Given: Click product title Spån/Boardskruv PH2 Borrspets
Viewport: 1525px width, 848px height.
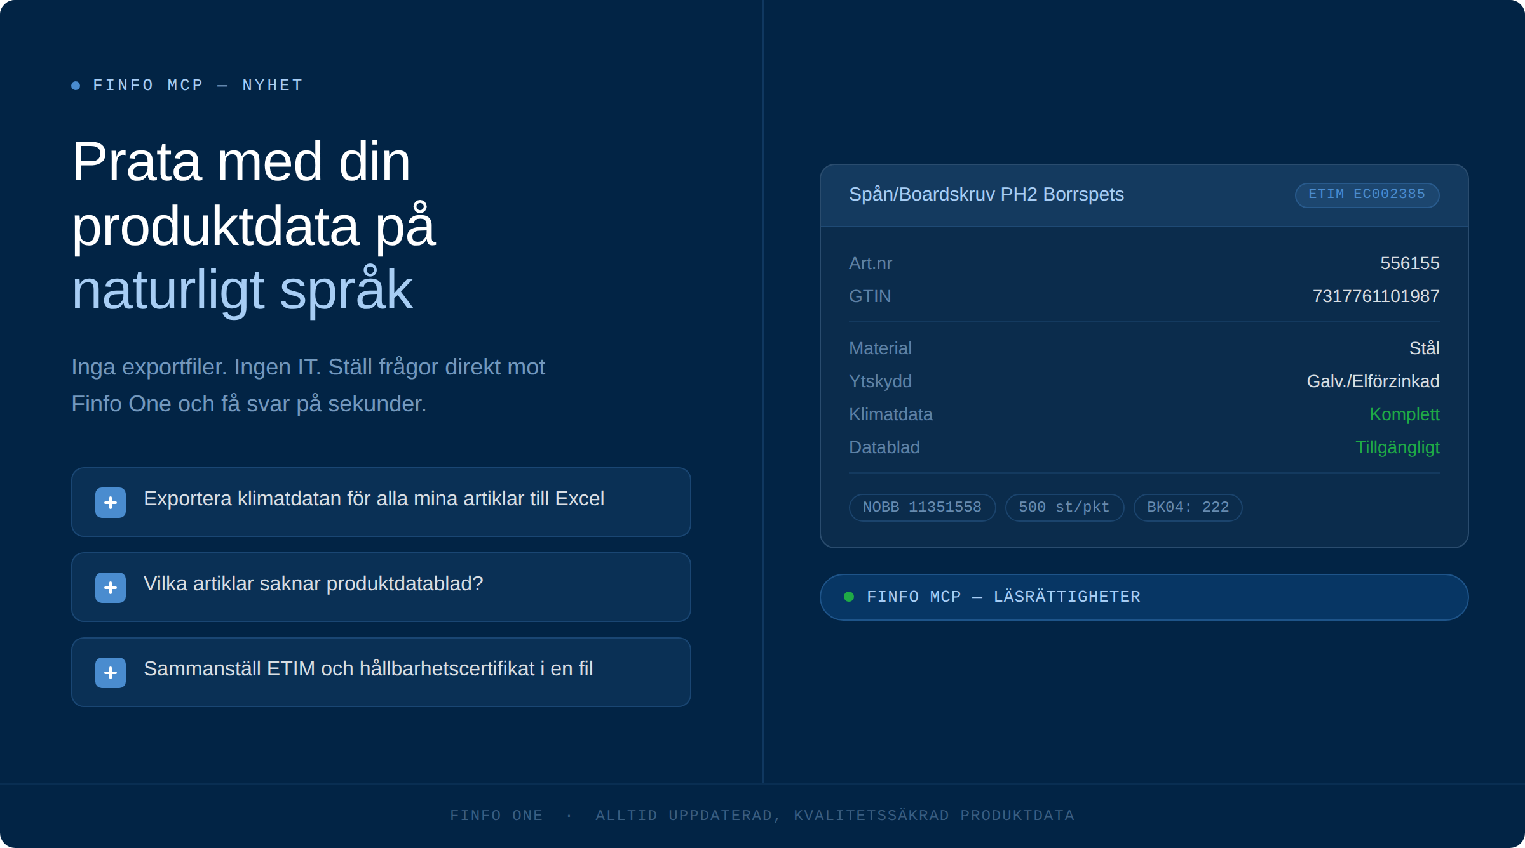Looking at the screenshot, I should pos(986,194).
